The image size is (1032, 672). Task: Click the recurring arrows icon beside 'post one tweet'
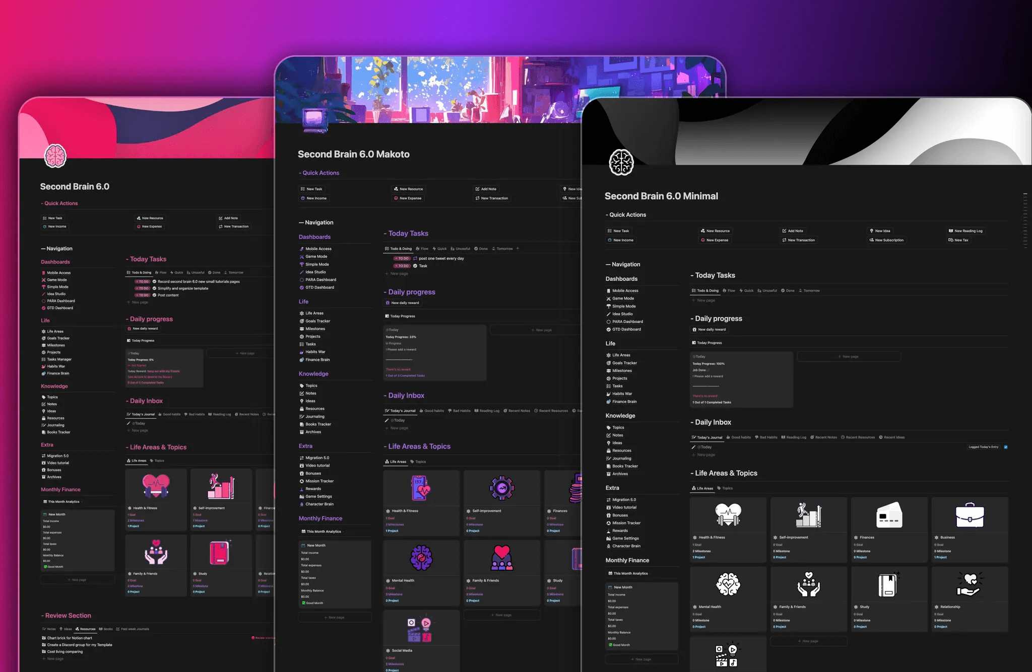pos(415,258)
